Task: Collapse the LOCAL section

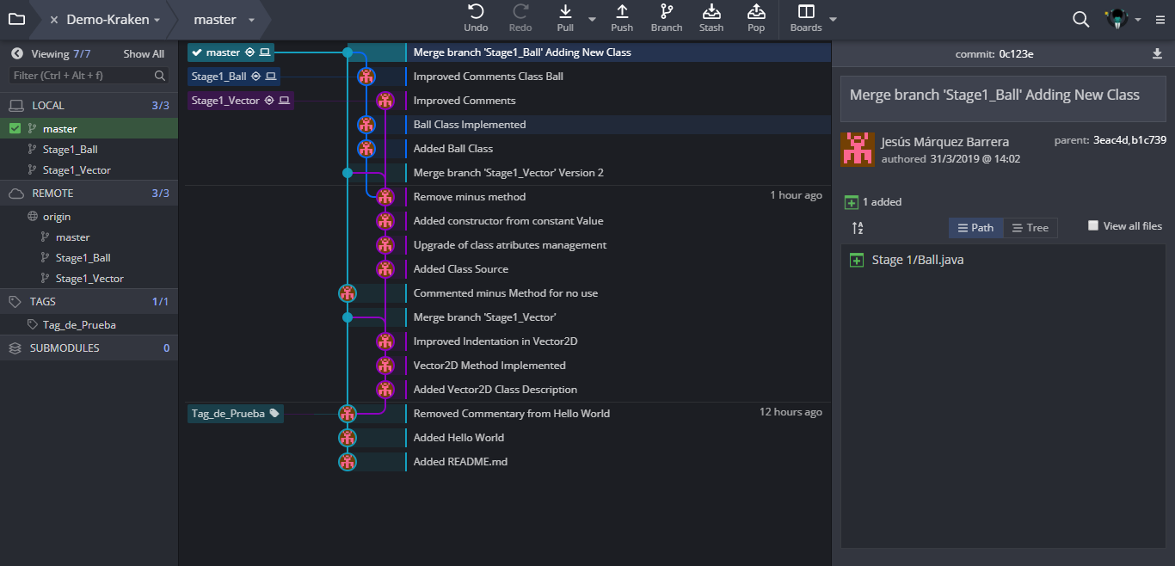Action: click(89, 105)
